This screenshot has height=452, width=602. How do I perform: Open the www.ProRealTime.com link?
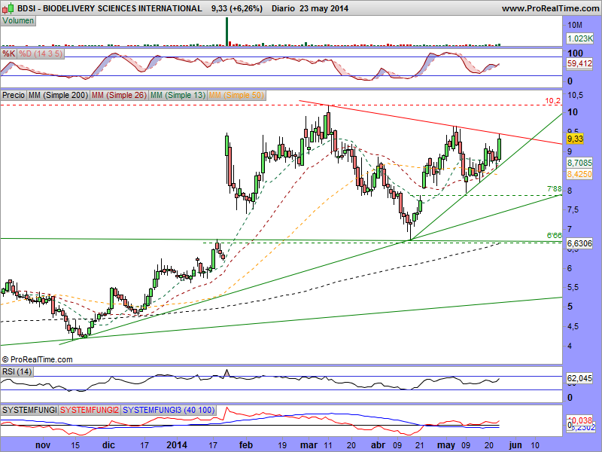pos(550,8)
